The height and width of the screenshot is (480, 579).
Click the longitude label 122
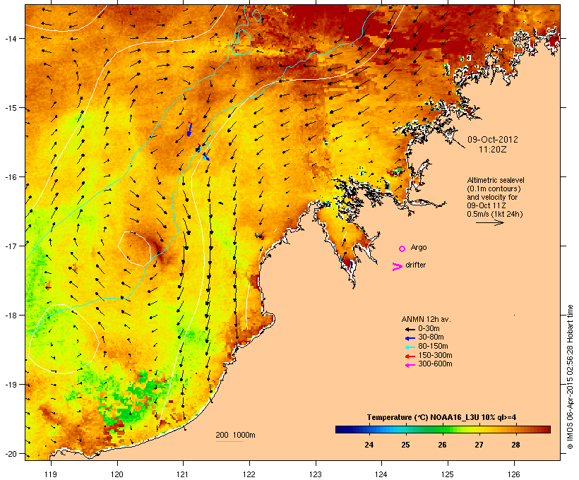249,474
